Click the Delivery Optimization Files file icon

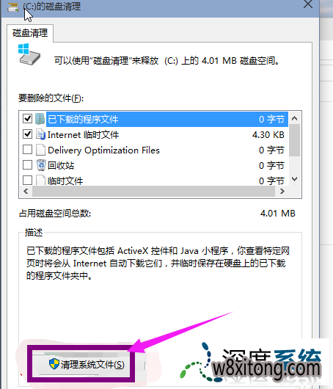tap(40, 150)
